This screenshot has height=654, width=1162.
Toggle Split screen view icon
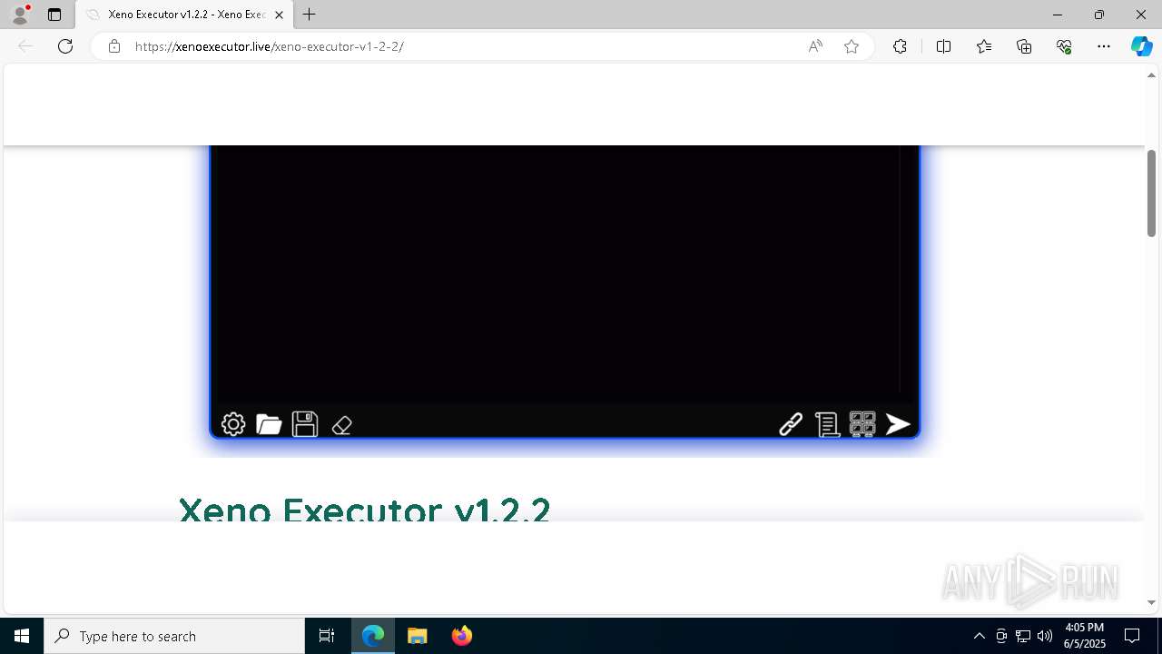tap(943, 46)
